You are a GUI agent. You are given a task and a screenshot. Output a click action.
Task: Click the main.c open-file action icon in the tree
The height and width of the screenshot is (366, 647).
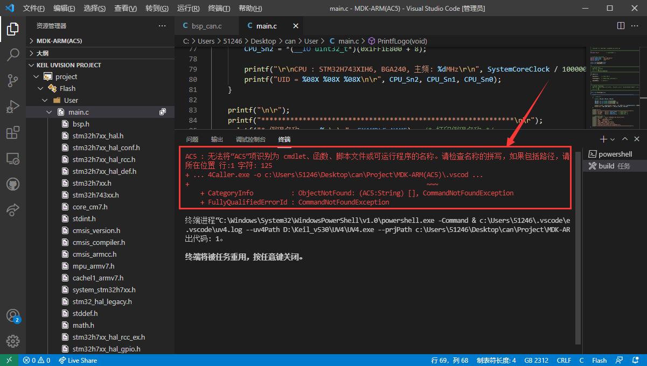(x=163, y=112)
